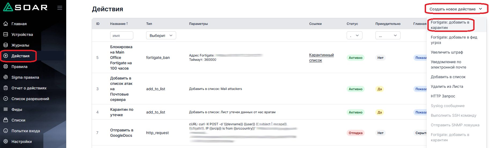Select Уведомление по электронной почте option
This screenshot has height=148, width=496.
coord(448,64)
